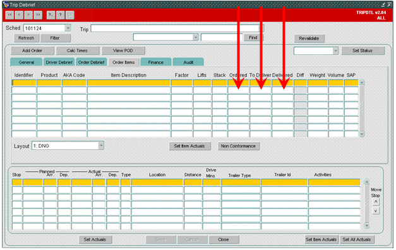Viewport: 396px width, 250px height.
Task: Click the "?.." query toolbar icon
Action: [51, 15]
